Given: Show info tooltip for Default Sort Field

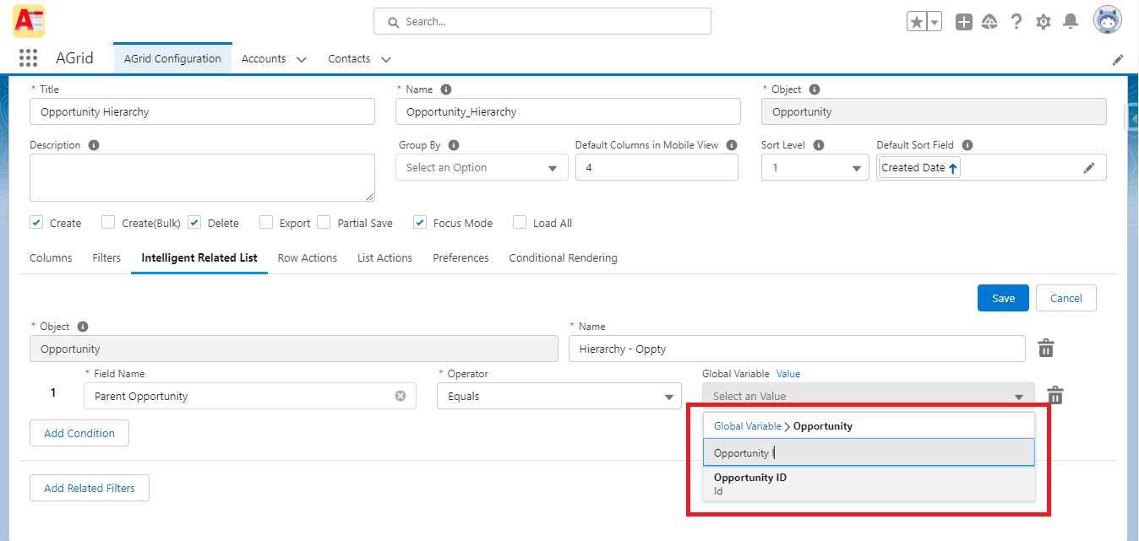Looking at the screenshot, I should 967,145.
